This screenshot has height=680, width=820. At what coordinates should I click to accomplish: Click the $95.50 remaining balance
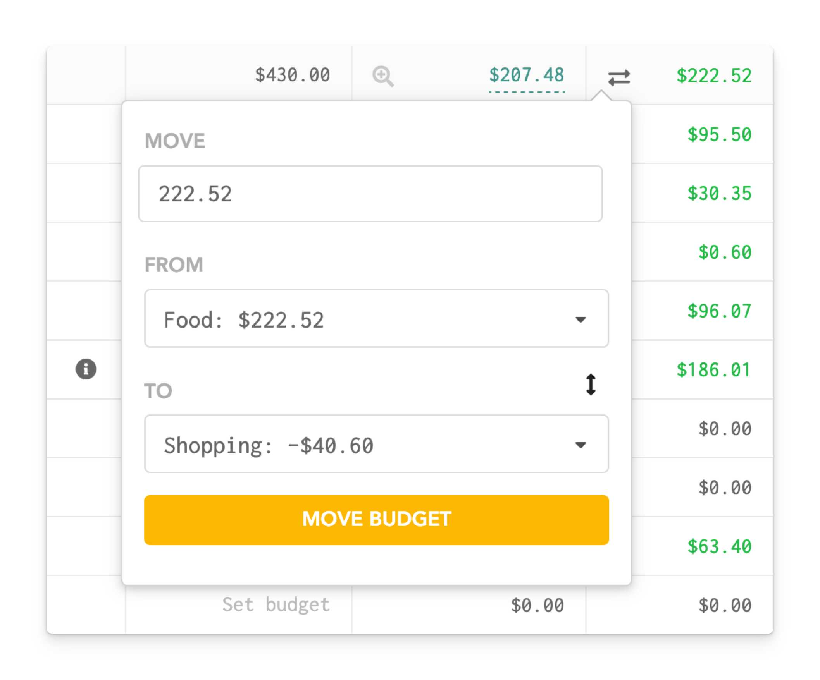(719, 135)
